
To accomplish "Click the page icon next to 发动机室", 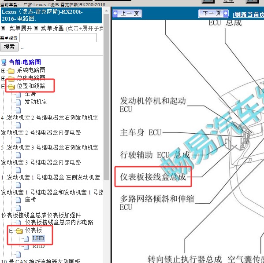I will pyautogui.click(x=19, y=102).
